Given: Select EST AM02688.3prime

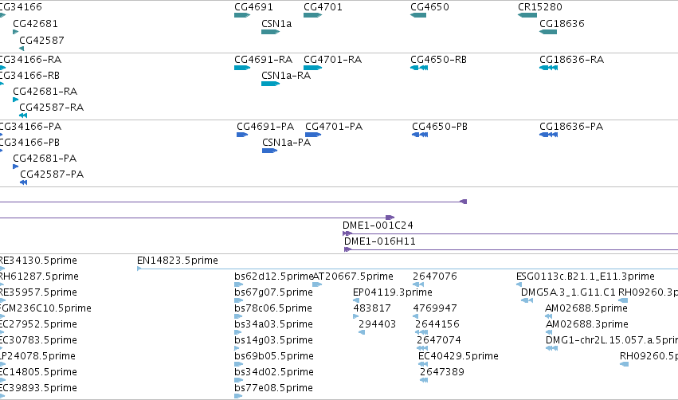Looking at the screenshot, I should click(x=586, y=324).
